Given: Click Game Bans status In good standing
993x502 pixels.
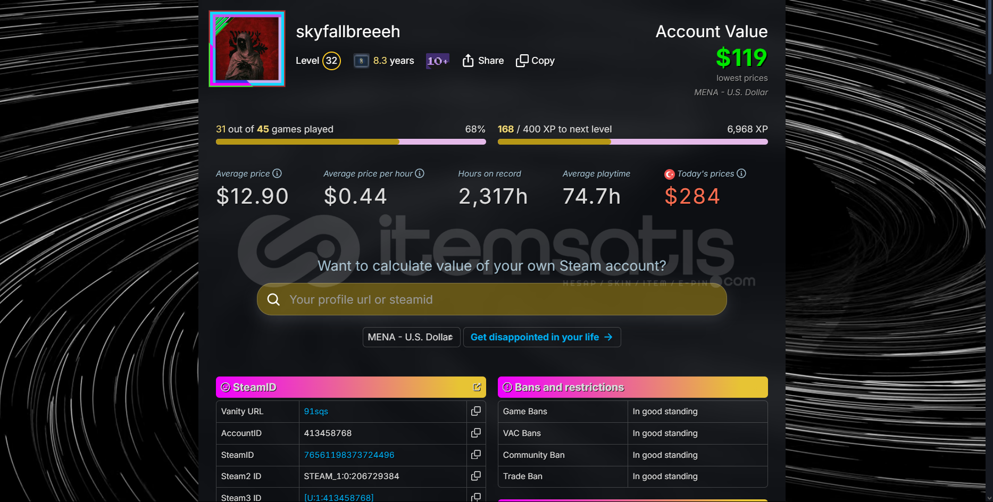Looking at the screenshot, I should (665, 412).
